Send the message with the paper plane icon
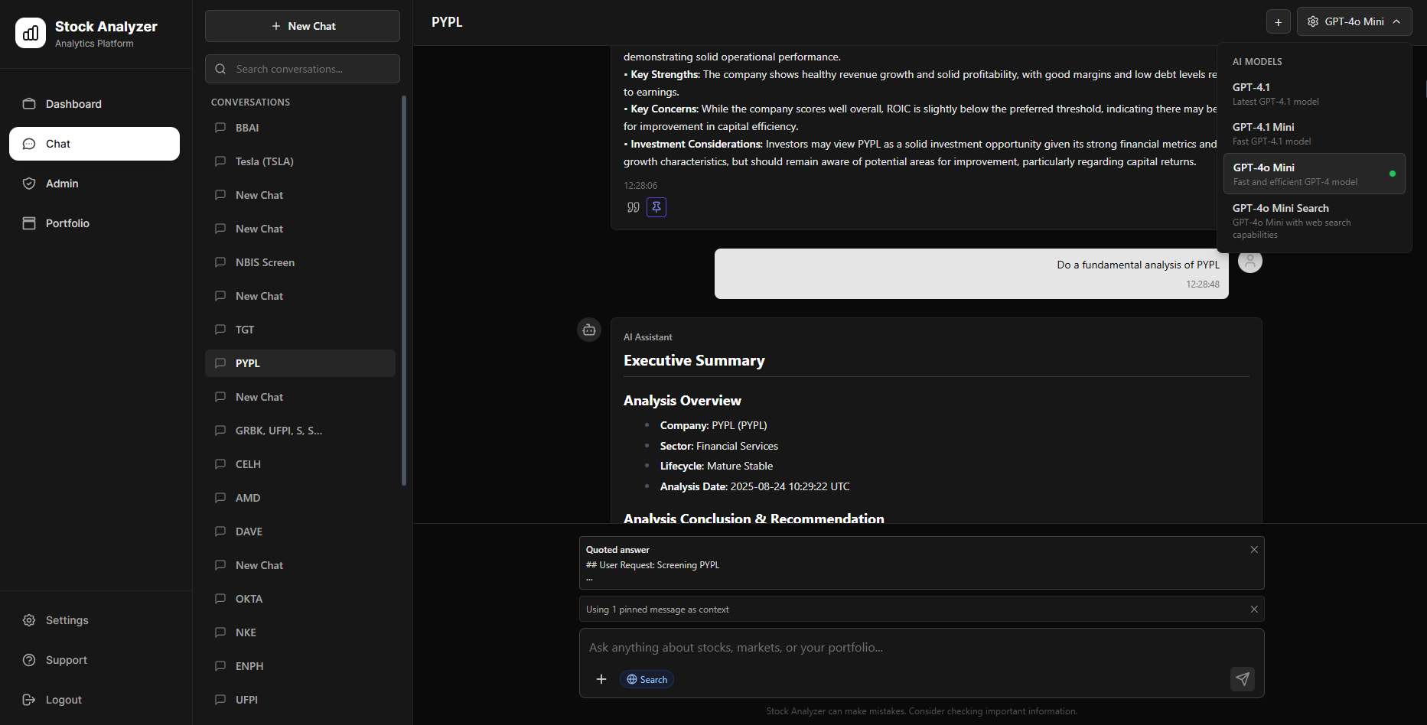The width and height of the screenshot is (1427, 725). pos(1243,679)
